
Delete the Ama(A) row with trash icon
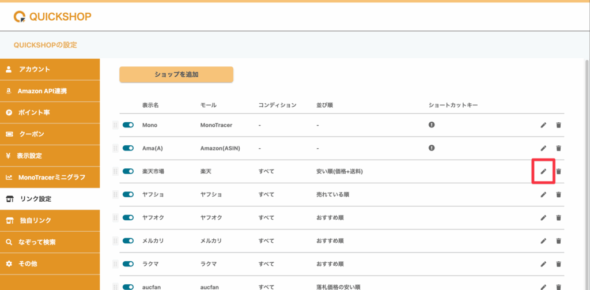(x=559, y=148)
